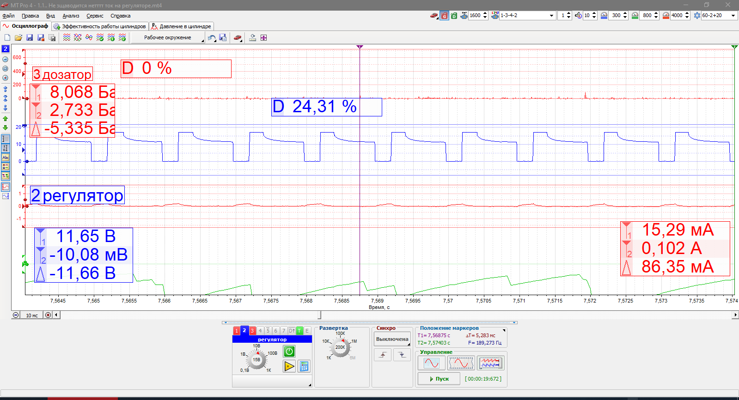Click the rising edge sync trigger
Screen dimensions: 739x400
click(x=383, y=355)
